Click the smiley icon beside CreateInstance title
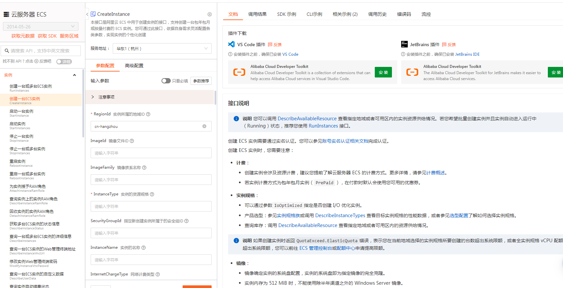The height and width of the screenshot is (288, 563). pos(210,14)
